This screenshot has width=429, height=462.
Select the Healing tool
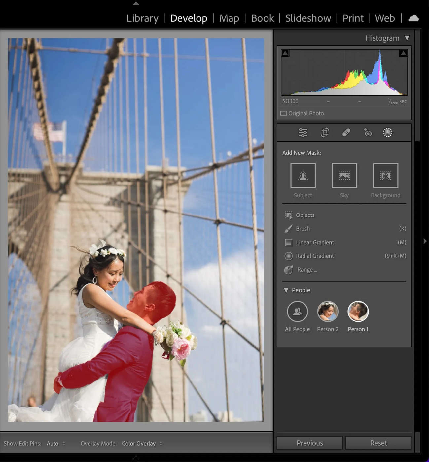pyautogui.click(x=345, y=132)
